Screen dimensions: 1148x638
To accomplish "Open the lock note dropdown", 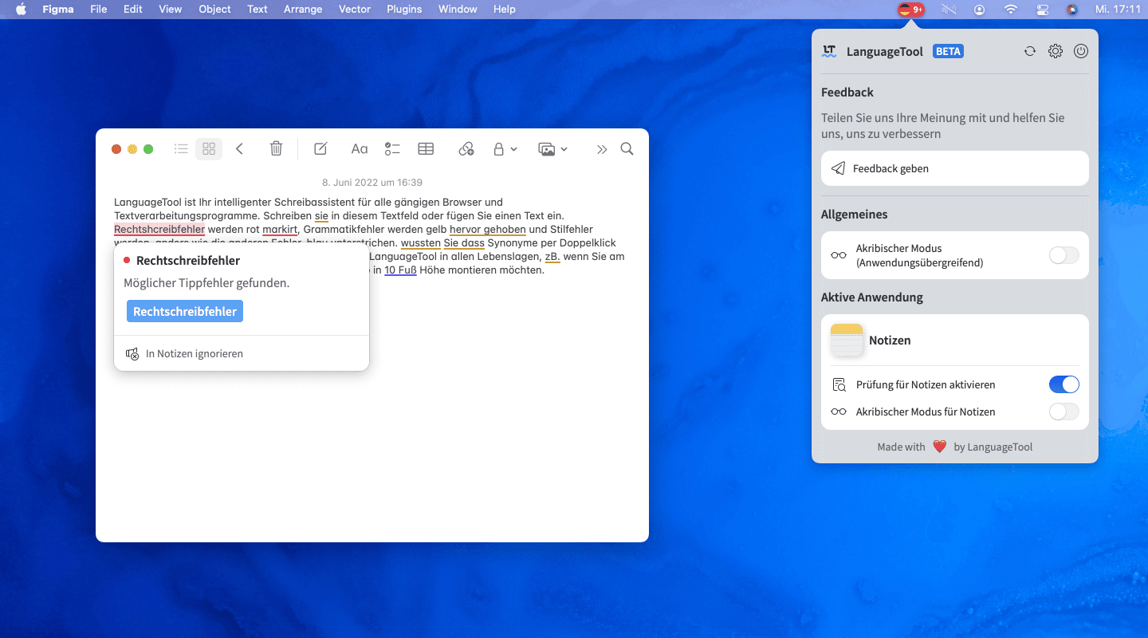I will pyautogui.click(x=505, y=148).
